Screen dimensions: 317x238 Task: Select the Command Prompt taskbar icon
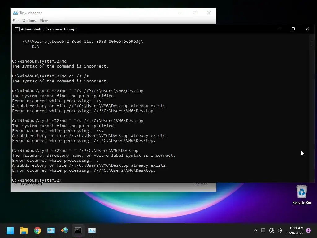pos(78,231)
